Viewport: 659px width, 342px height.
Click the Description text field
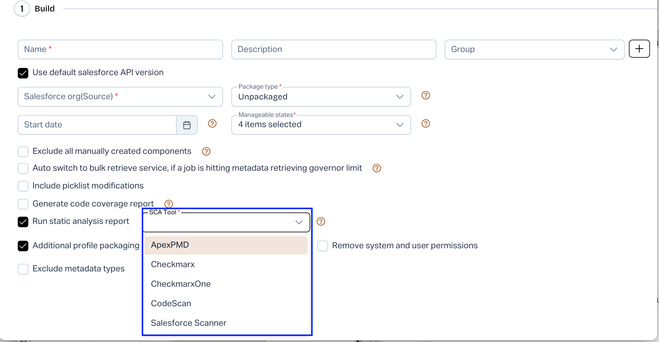[x=333, y=49]
